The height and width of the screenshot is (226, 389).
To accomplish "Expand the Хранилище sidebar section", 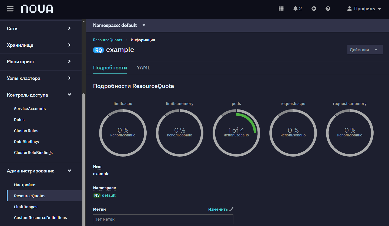I will (x=41, y=45).
